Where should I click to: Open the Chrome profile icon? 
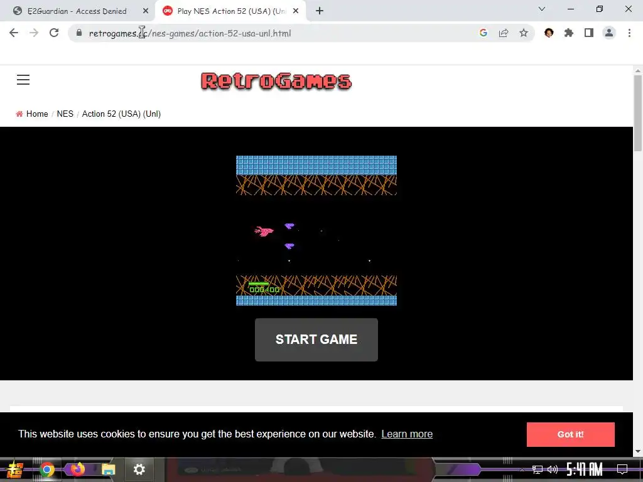[609, 33]
